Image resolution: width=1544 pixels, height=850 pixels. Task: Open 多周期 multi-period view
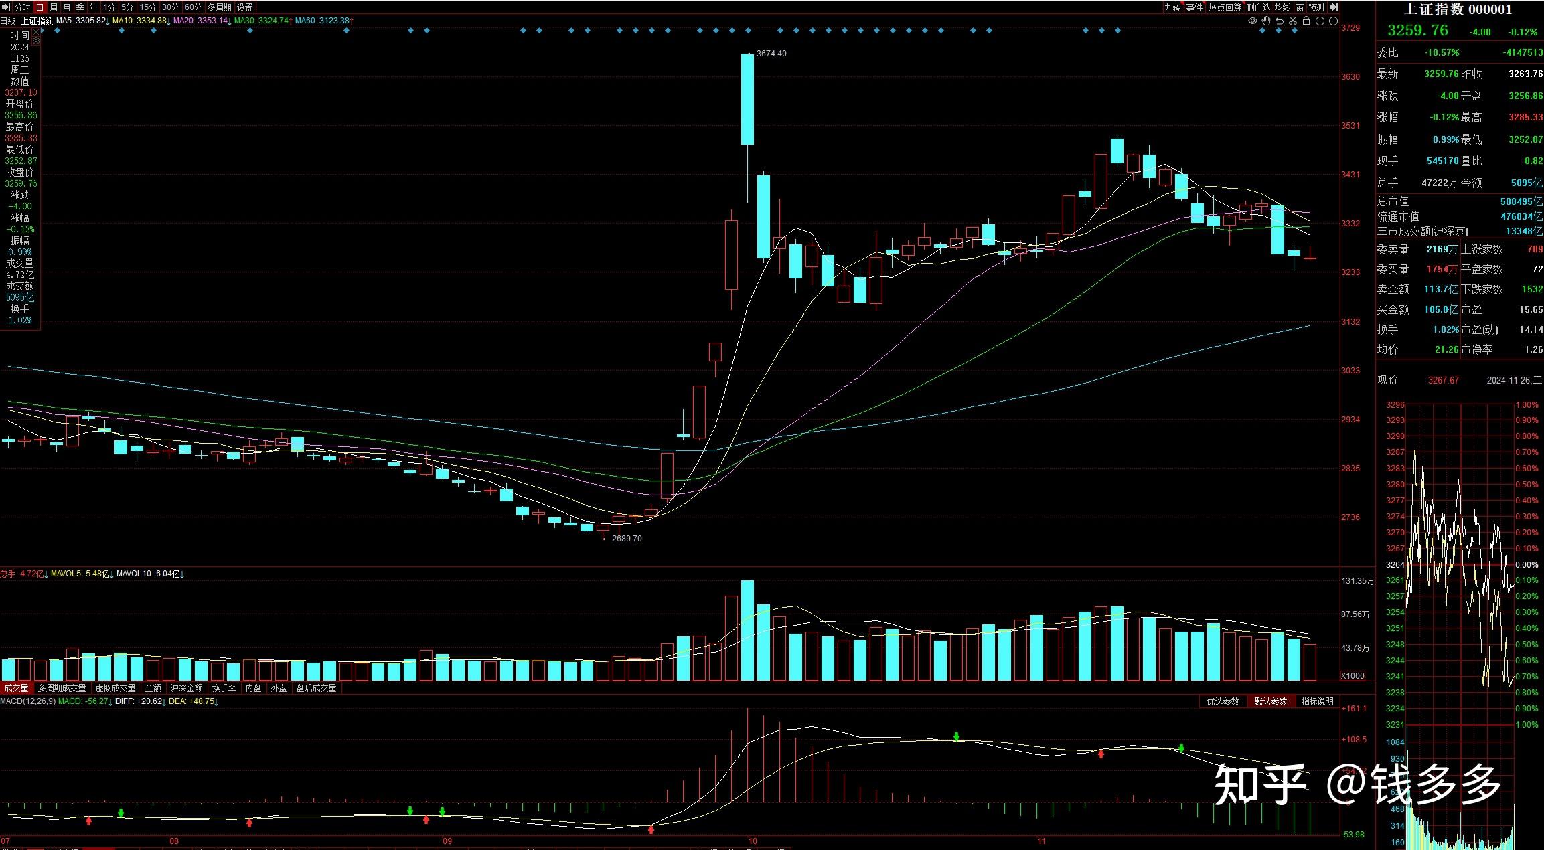pyautogui.click(x=219, y=7)
